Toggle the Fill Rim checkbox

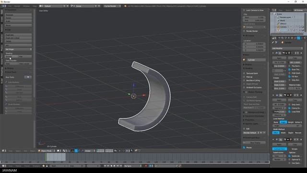290,76
